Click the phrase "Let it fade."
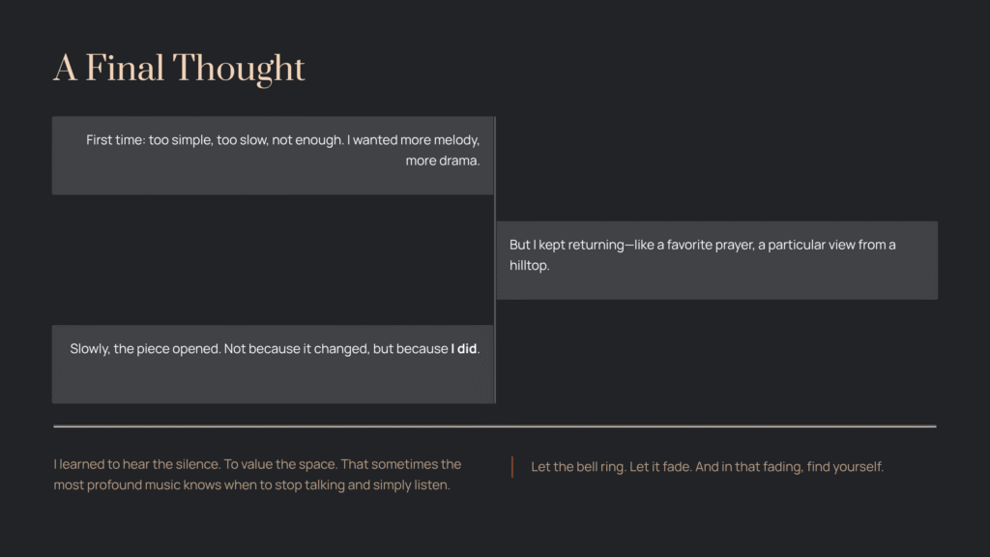Image resolution: width=990 pixels, height=557 pixels. [x=659, y=466]
